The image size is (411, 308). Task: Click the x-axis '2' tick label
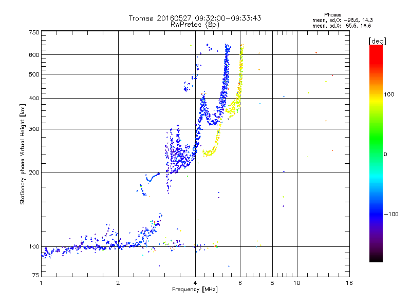pos(118,283)
